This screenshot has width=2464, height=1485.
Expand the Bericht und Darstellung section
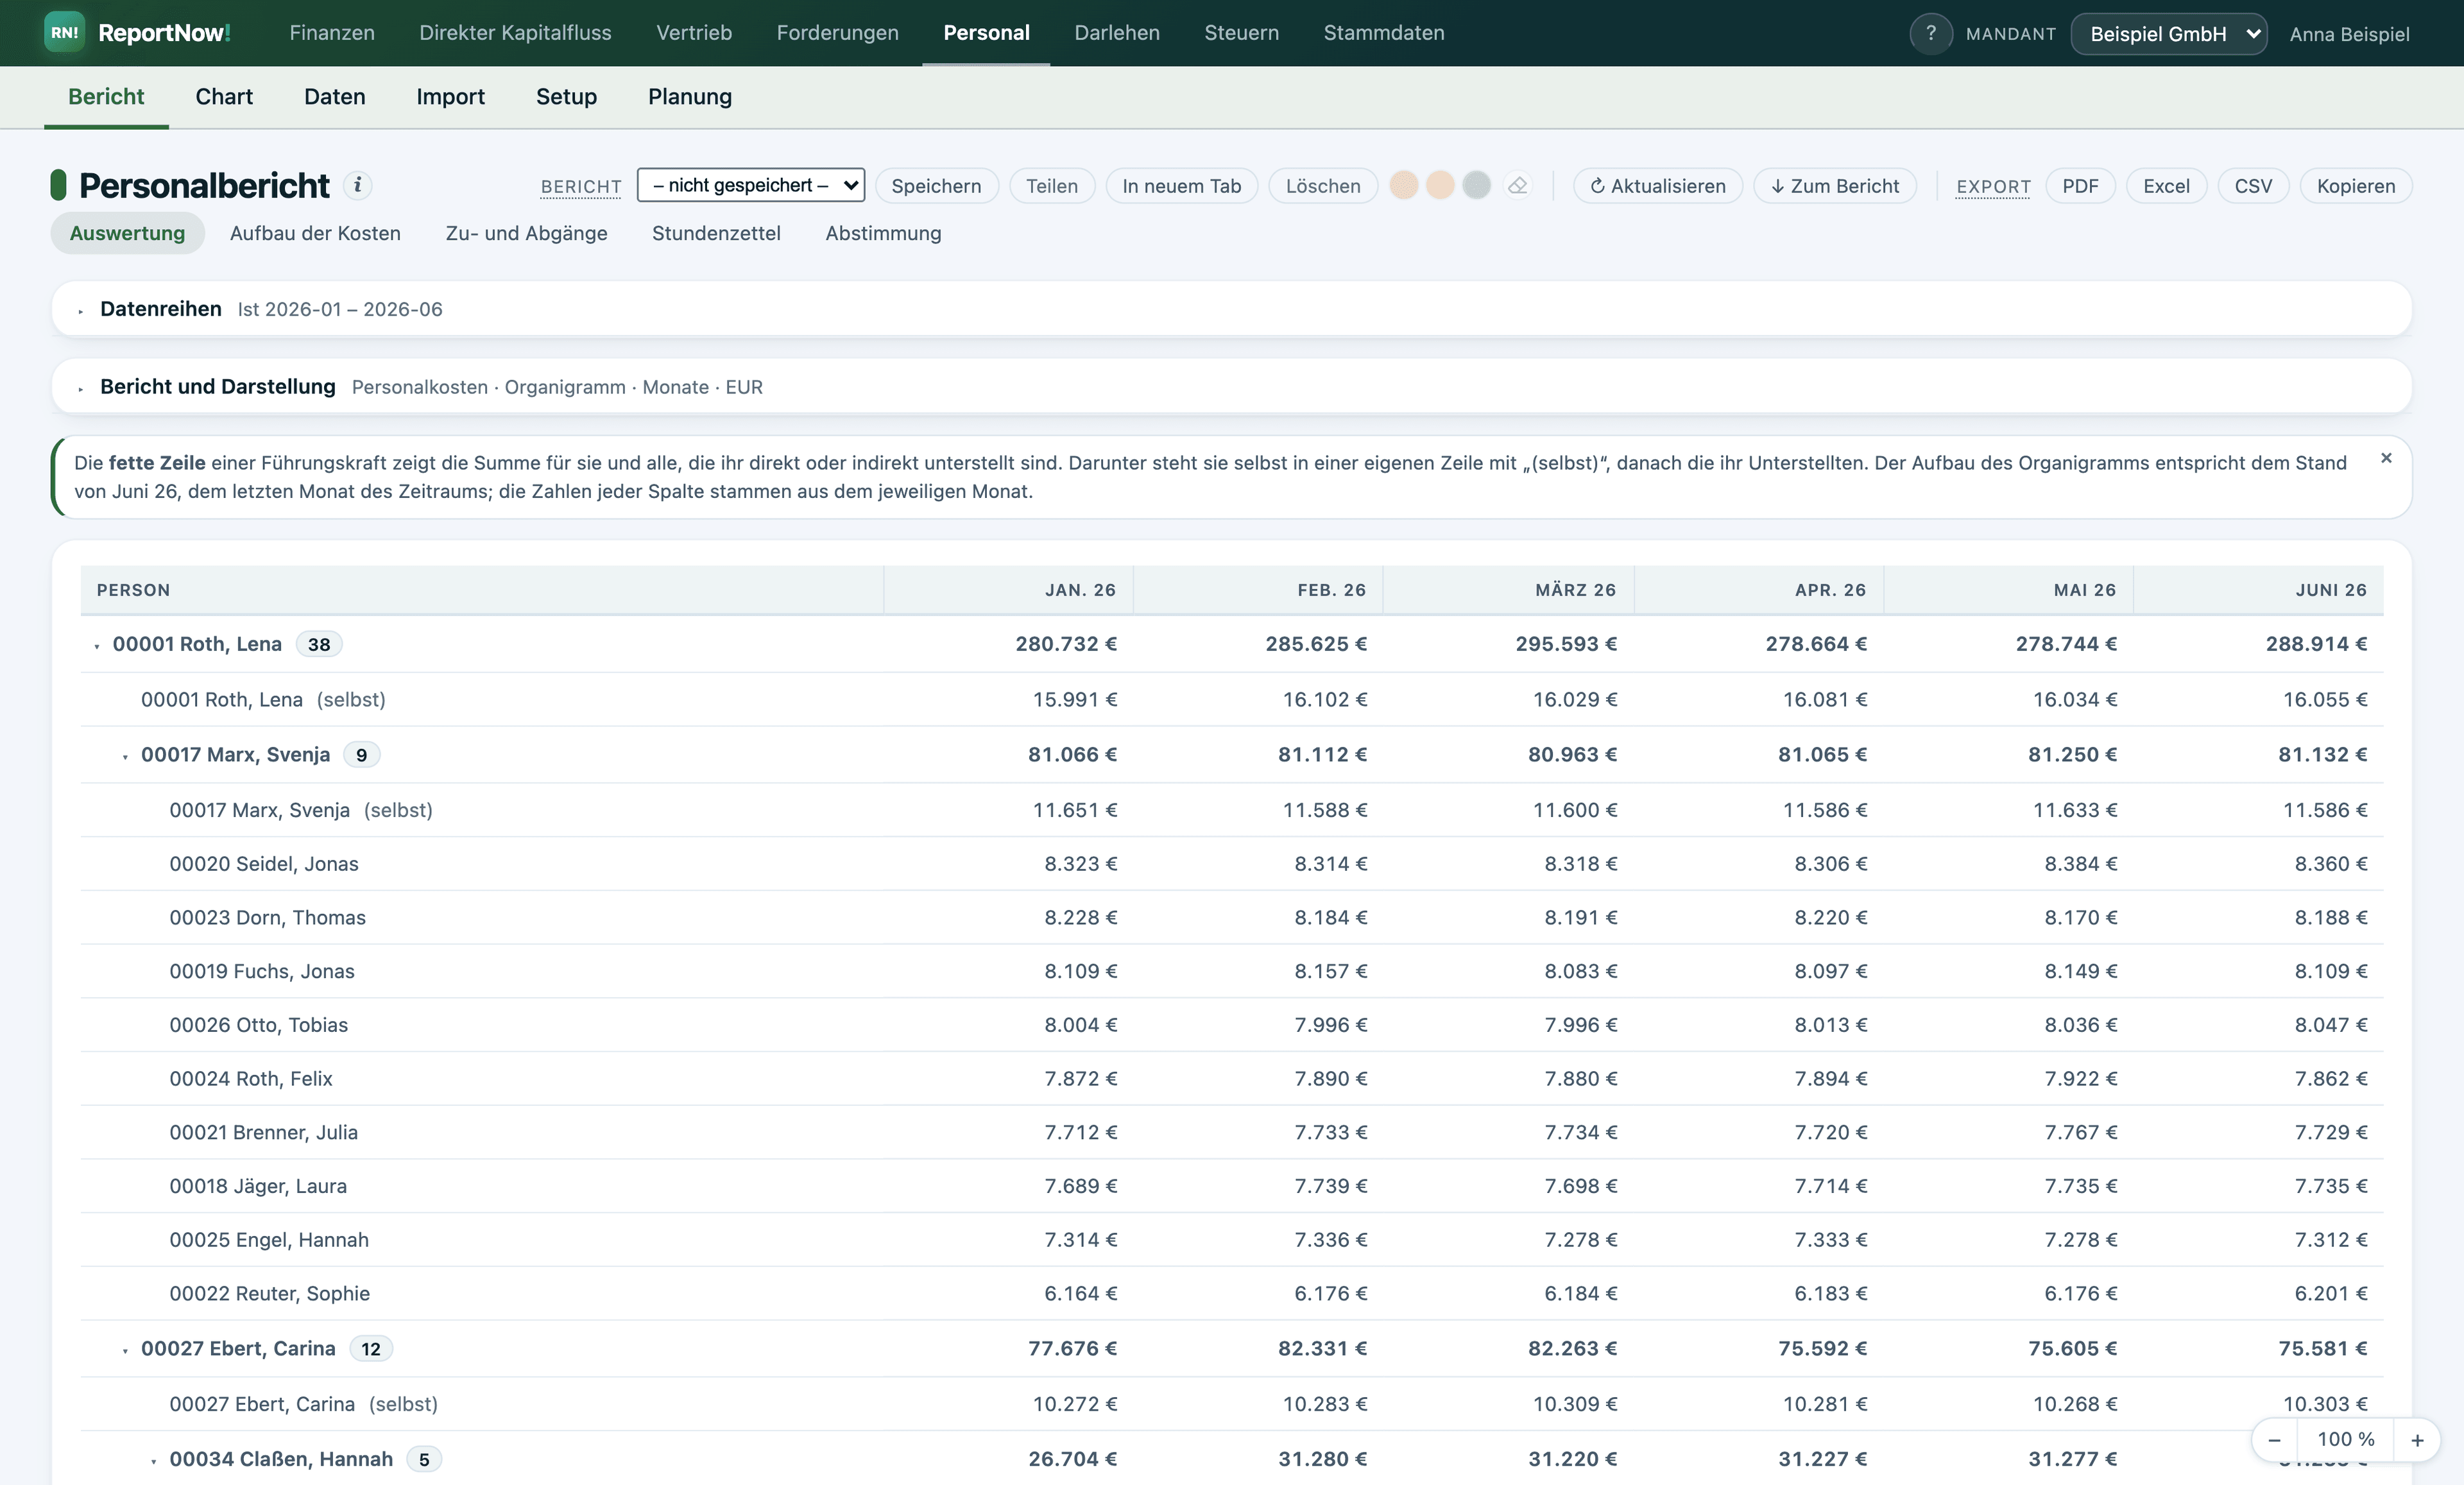[81, 388]
